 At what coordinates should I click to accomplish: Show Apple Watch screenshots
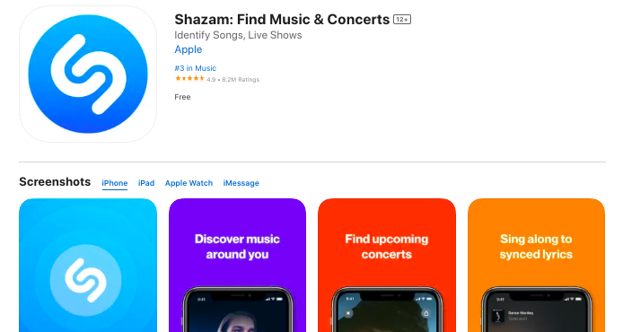click(189, 183)
